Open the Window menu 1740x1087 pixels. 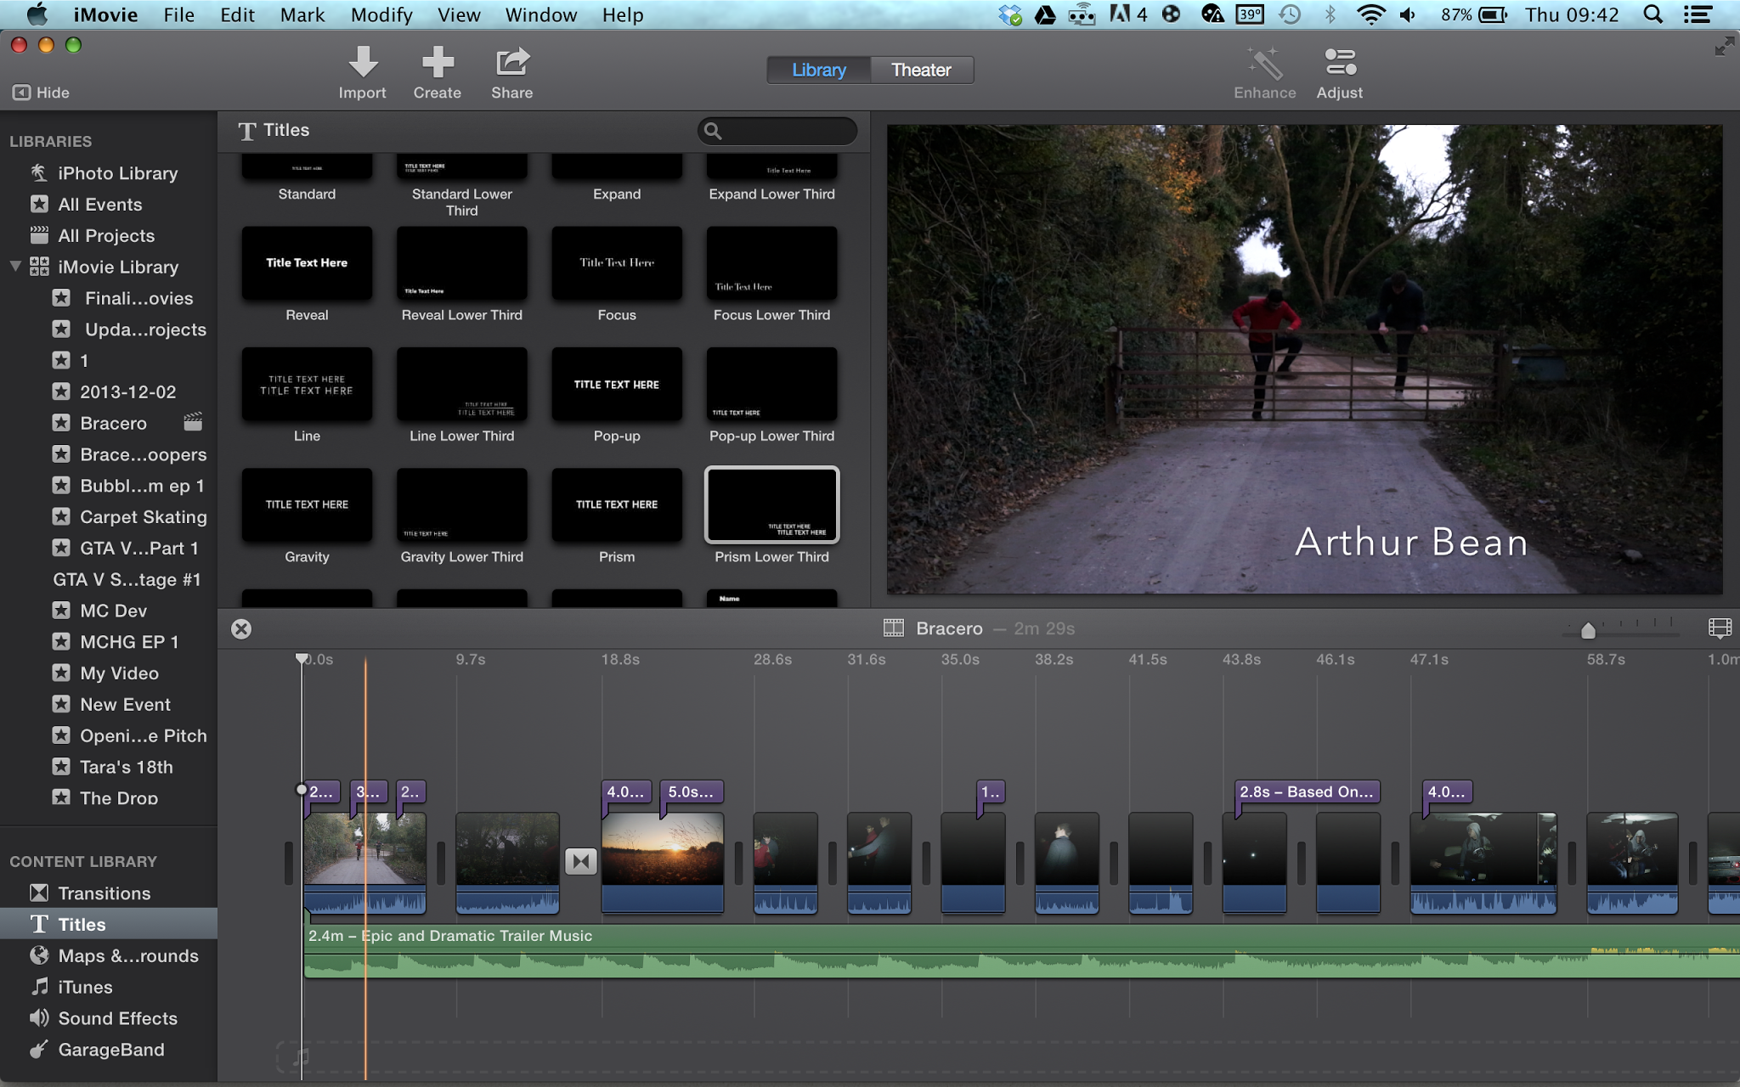541,14
